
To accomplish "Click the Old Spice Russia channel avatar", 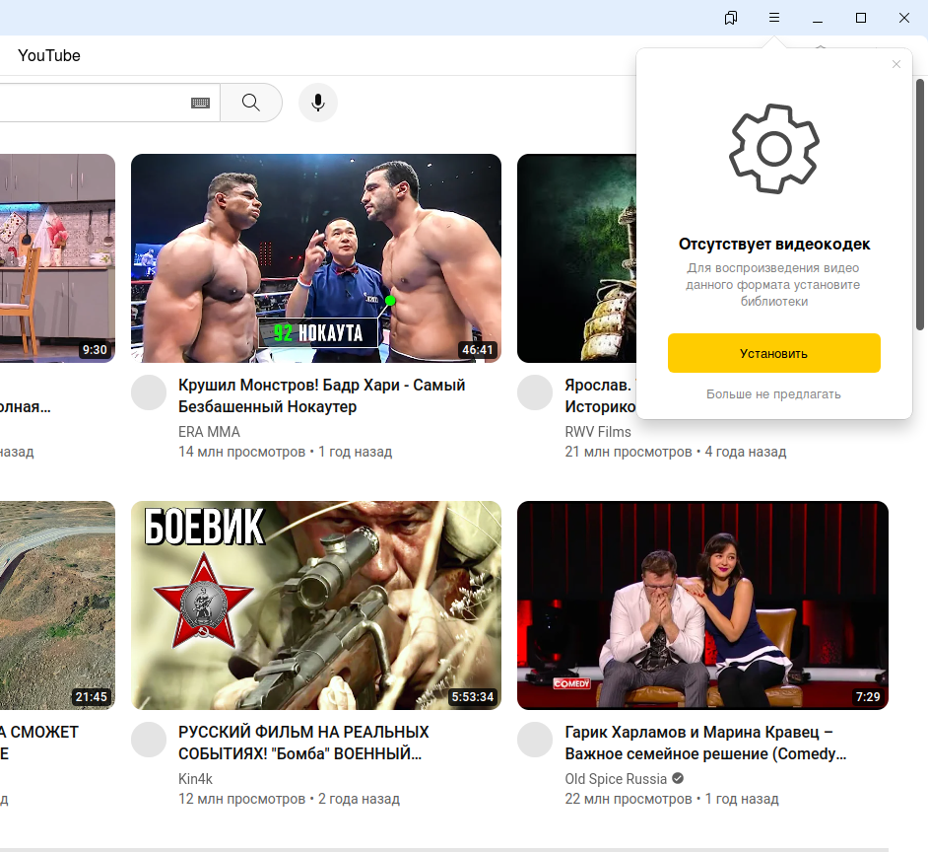I will [535, 740].
